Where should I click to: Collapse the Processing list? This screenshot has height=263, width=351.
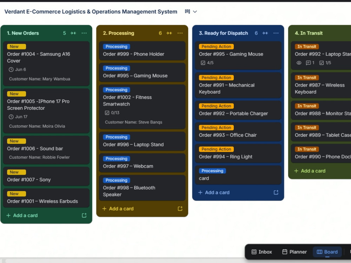(x=169, y=33)
